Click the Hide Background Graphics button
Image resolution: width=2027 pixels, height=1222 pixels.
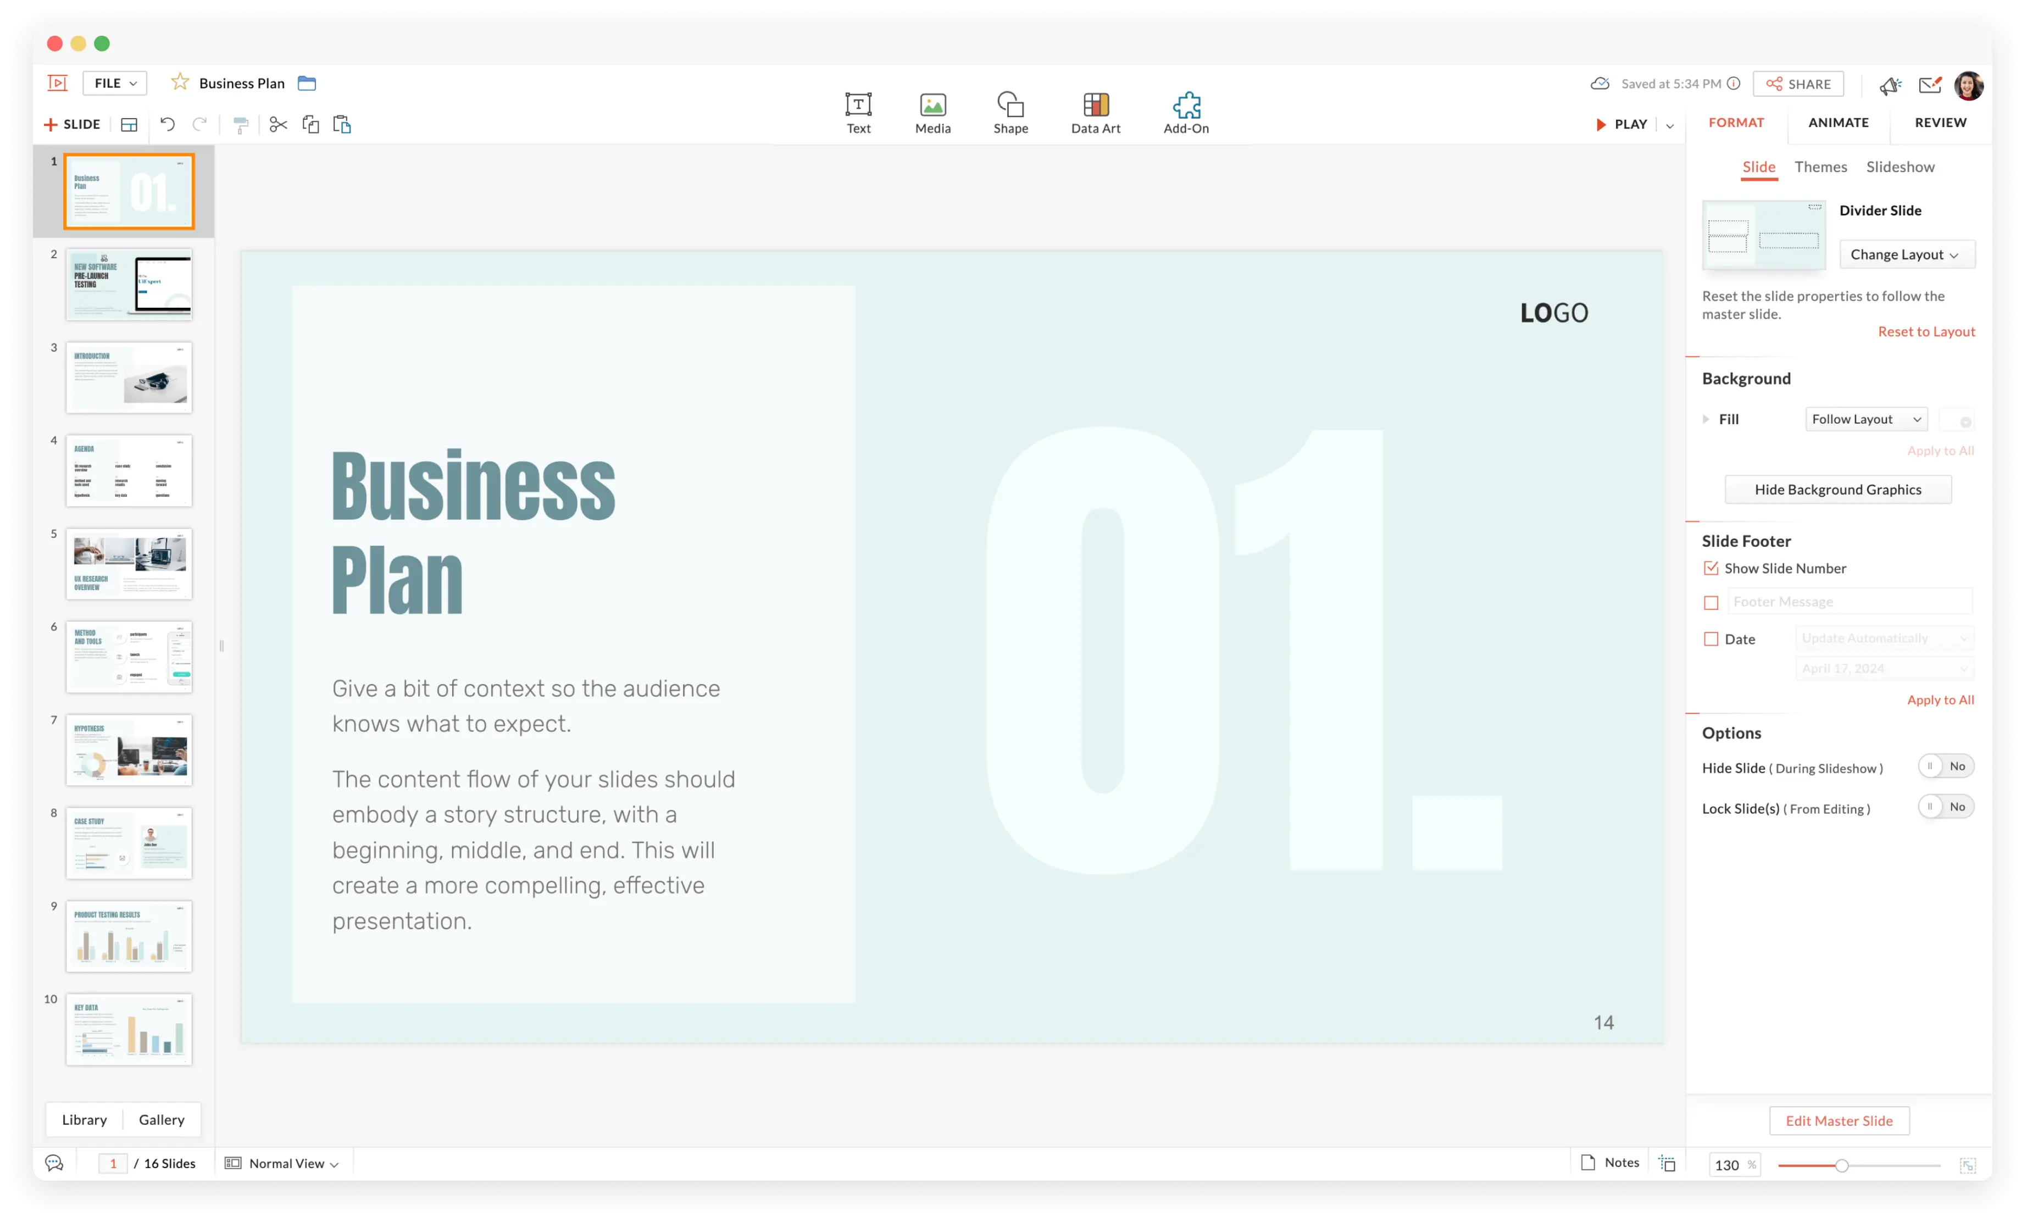coord(1837,488)
